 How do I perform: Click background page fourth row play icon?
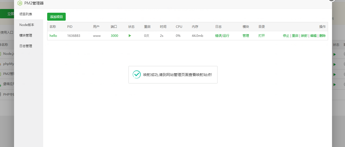pos(335,84)
